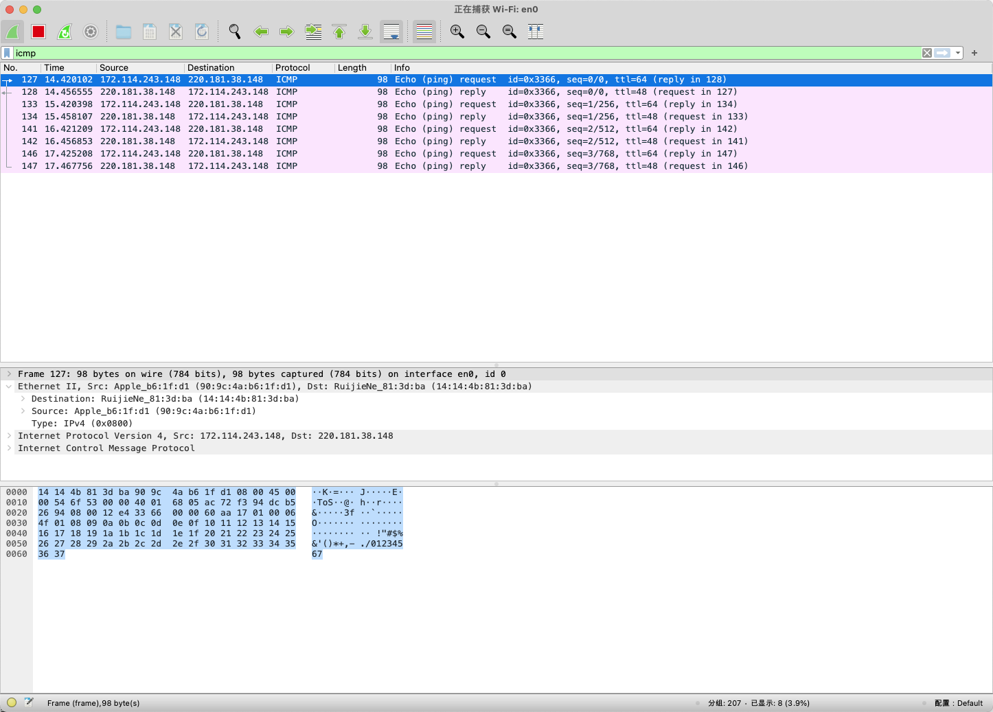Stop the running capture
This screenshot has width=993, height=712.
click(38, 32)
